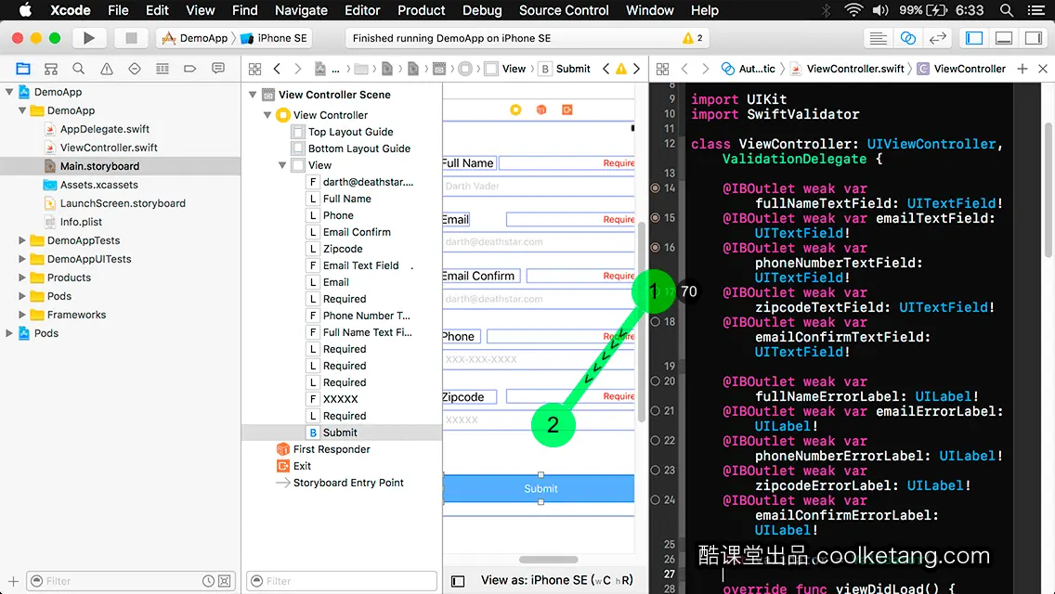Viewport: 1055px width, 594px height.
Task: Switch to Version editor
Action: [x=937, y=38]
